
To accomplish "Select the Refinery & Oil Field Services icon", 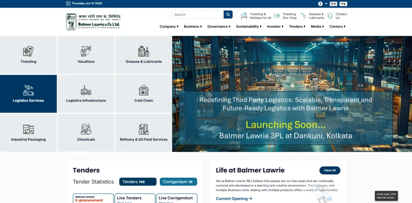I will [x=144, y=130].
